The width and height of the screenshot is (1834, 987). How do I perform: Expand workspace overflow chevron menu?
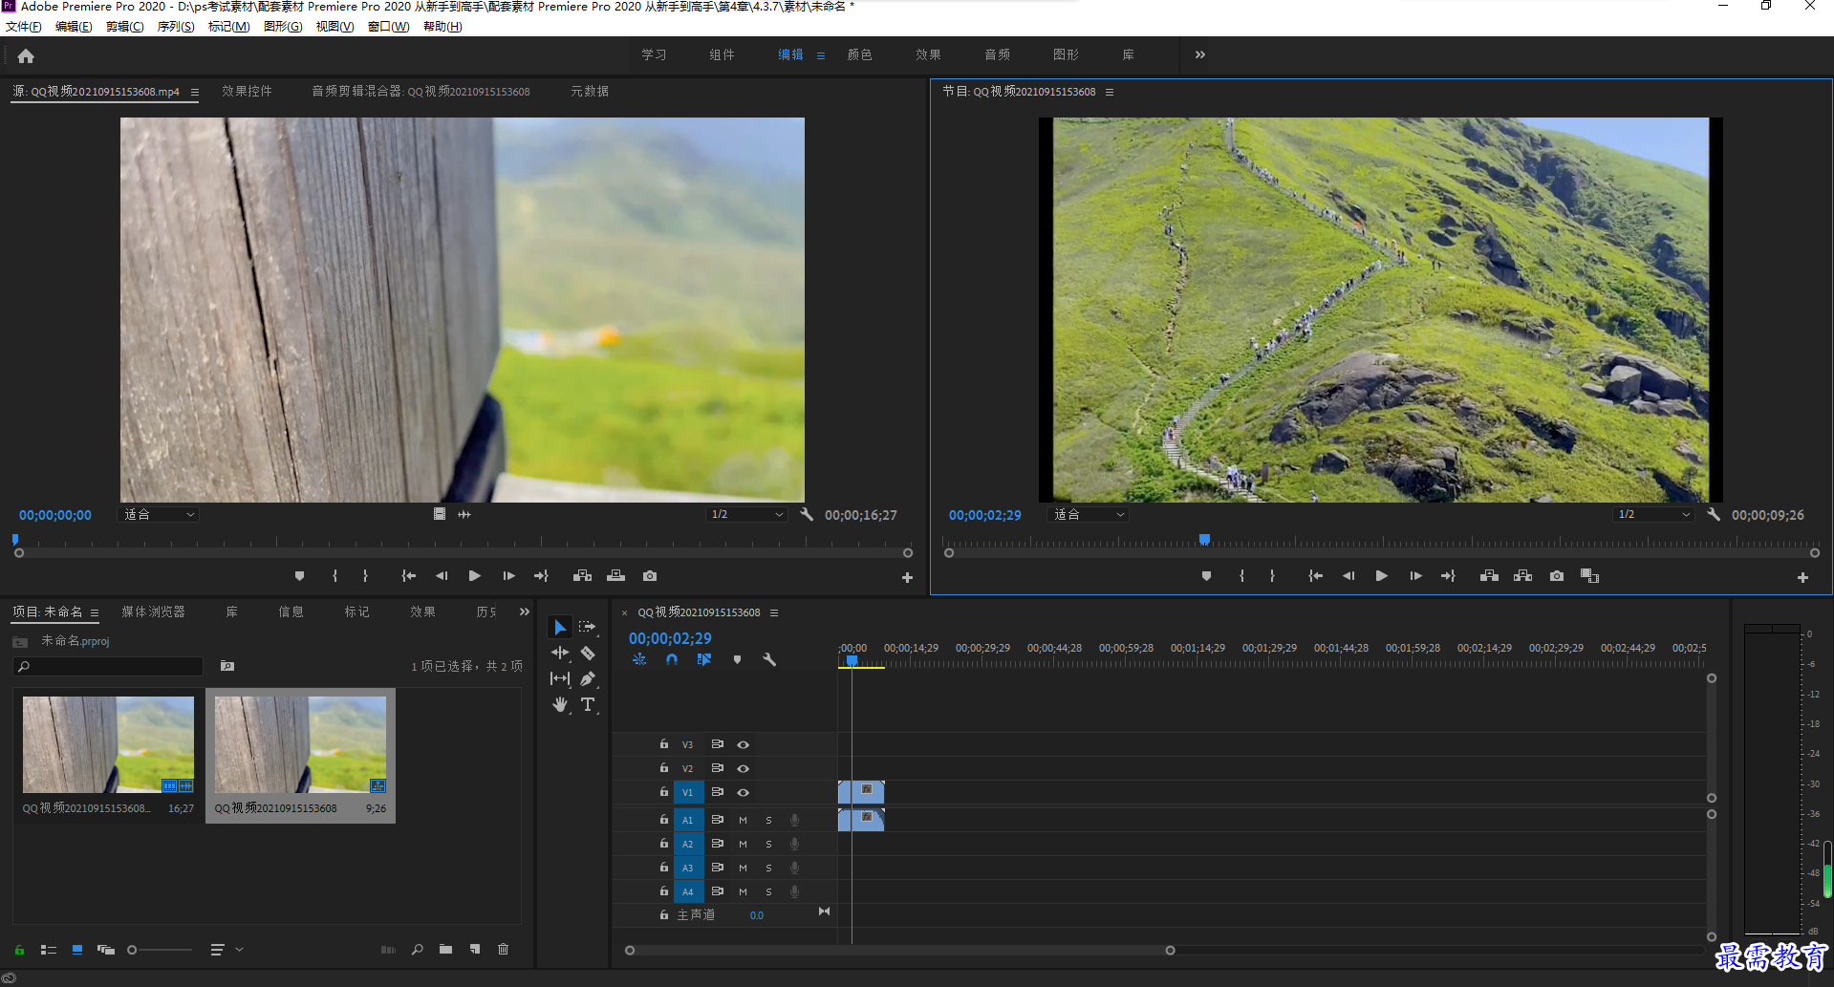pyautogui.click(x=1200, y=54)
